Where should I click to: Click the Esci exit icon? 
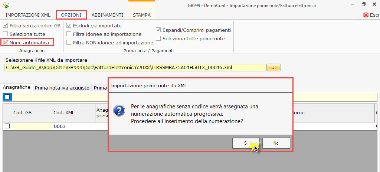tap(366, 15)
